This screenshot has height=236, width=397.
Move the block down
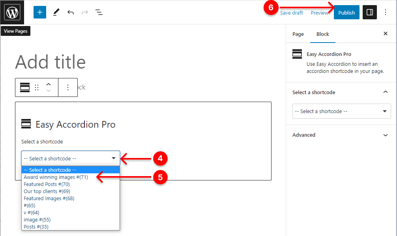pyautogui.click(x=49, y=91)
